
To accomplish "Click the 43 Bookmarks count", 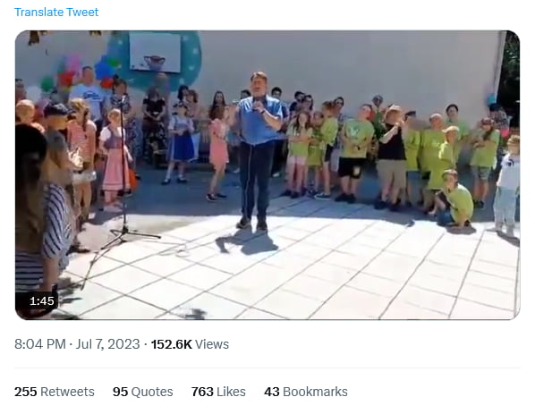I will coord(306,392).
